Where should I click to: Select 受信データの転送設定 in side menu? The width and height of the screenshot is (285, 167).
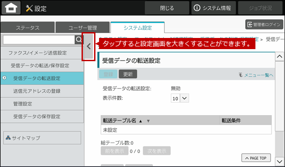coord(42,78)
